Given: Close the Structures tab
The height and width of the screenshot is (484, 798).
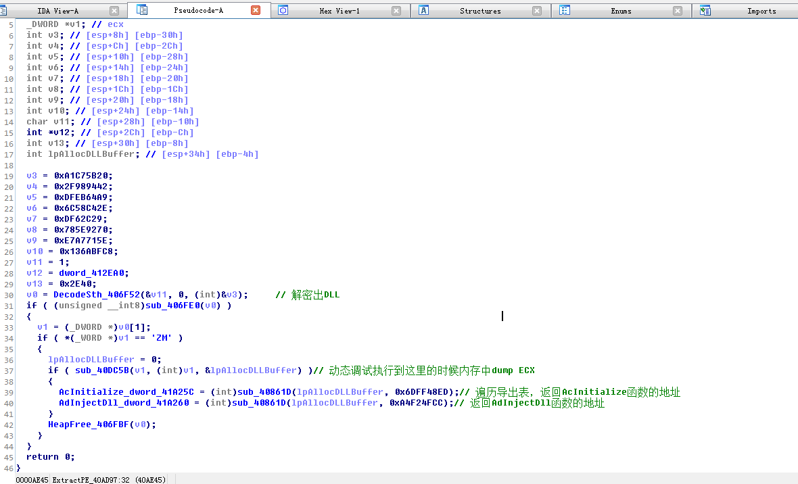Looking at the screenshot, I should [537, 11].
